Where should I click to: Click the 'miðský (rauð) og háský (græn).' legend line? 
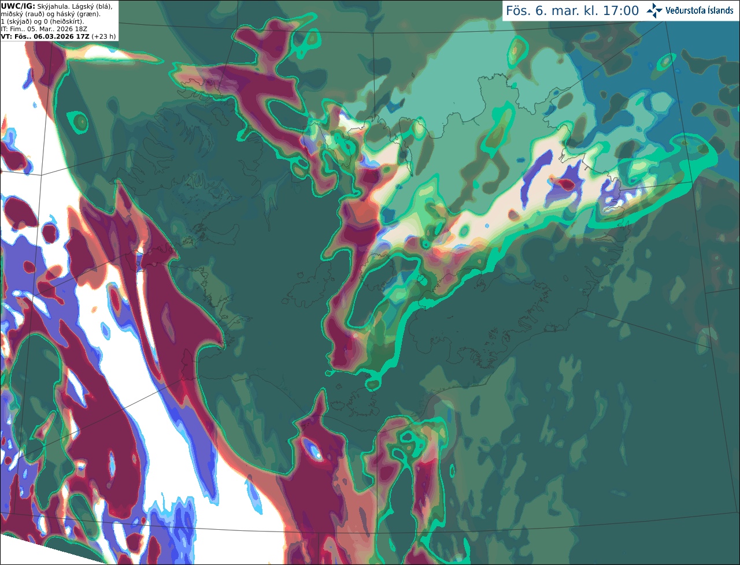click(50, 14)
